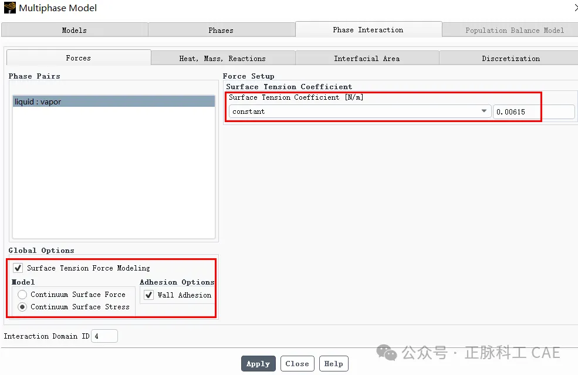This screenshot has height=375, width=578.
Task: Switch to the Models tab
Action: pyautogui.click(x=75, y=31)
